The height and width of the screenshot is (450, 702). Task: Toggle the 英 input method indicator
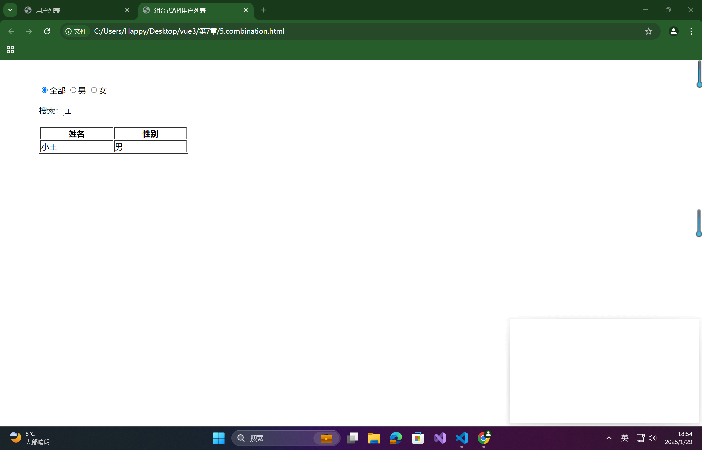tap(625, 438)
